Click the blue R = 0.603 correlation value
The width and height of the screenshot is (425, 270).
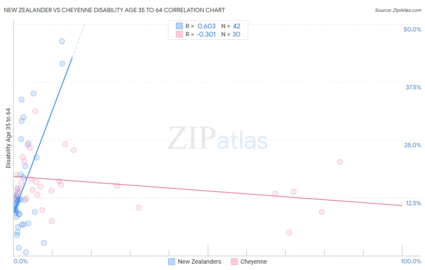(207, 26)
